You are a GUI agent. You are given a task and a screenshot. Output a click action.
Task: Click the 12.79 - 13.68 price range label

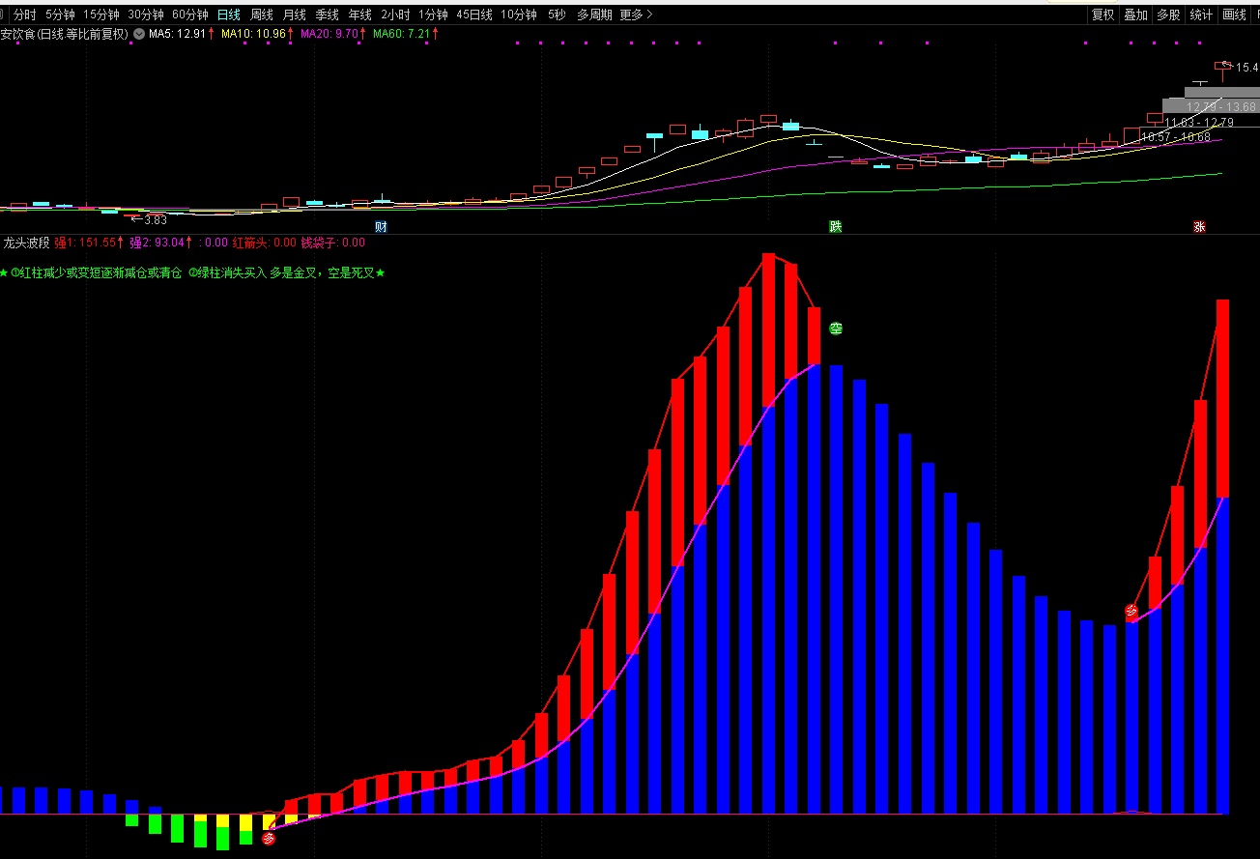pyautogui.click(x=1221, y=106)
